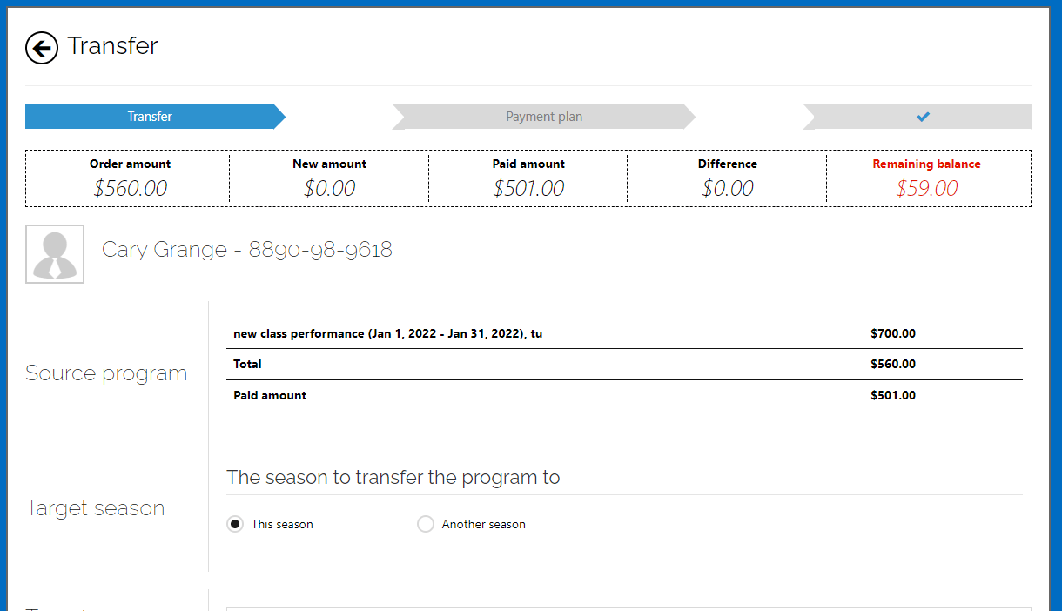Click the Transfer page title text

[x=113, y=46]
